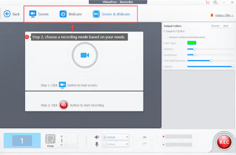Click the system speaker icon

click(97, 137)
